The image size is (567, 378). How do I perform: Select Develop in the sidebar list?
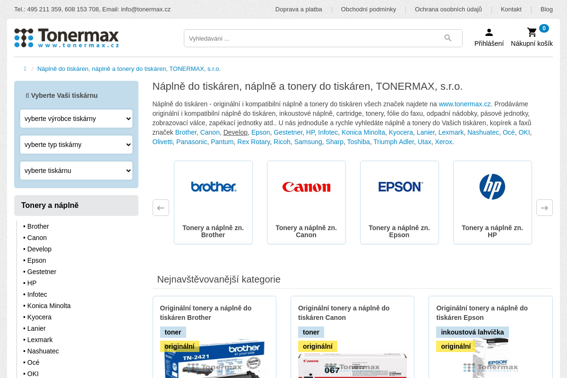[x=39, y=249]
